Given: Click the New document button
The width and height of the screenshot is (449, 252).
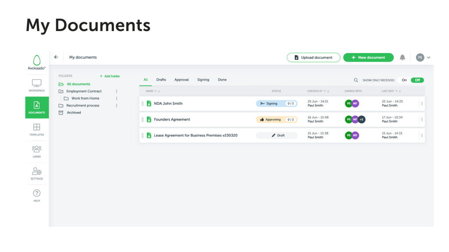Looking at the screenshot, I should 368,57.
